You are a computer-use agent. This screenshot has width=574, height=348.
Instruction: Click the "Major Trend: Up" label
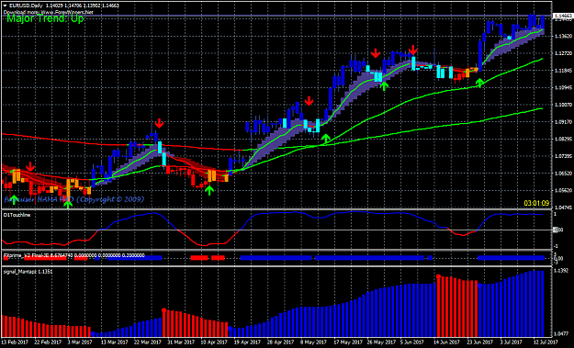pyautogui.click(x=45, y=18)
